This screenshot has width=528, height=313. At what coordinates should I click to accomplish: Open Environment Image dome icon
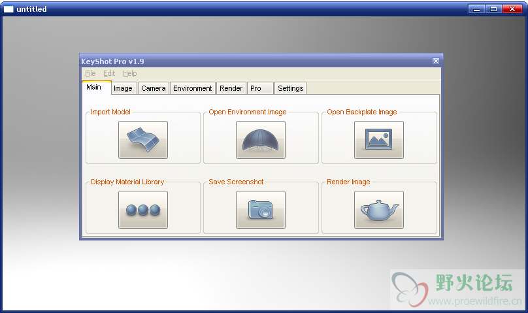(x=260, y=140)
